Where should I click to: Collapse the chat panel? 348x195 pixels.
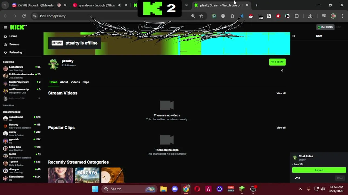point(293,36)
